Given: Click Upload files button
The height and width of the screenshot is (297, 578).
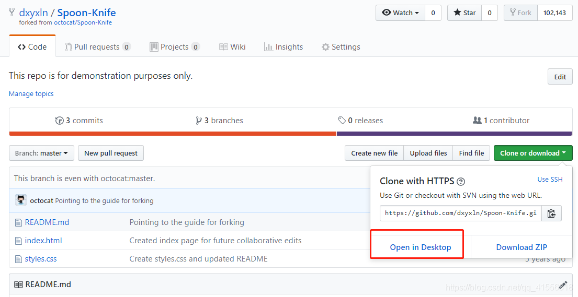Looking at the screenshot, I should (x=428, y=153).
